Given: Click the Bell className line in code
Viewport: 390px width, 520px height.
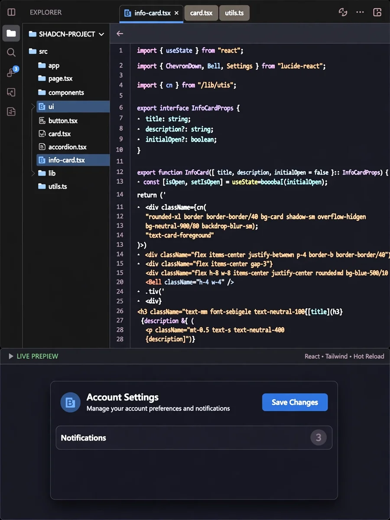Looking at the screenshot, I should click(x=190, y=282).
